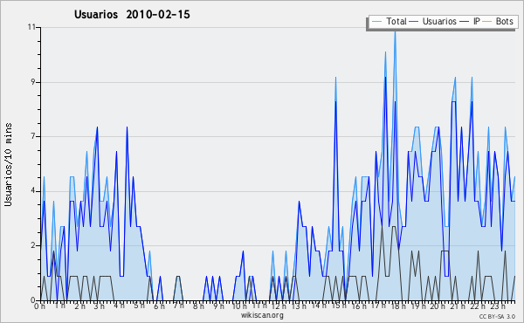Image resolution: width=524 pixels, height=323 pixels.
Task: Click the y-axis value '7'
Action: tap(33, 136)
